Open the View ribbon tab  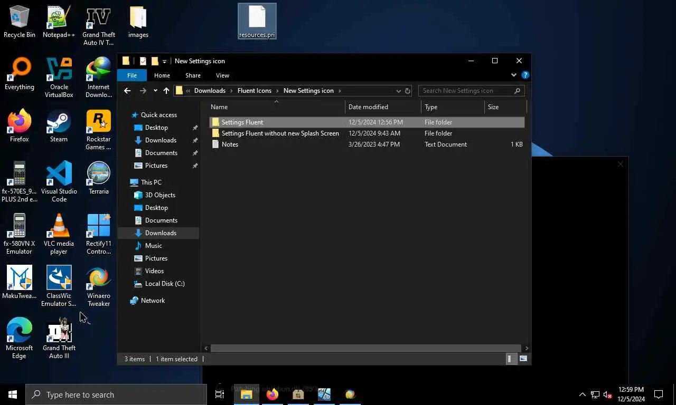[x=222, y=75]
